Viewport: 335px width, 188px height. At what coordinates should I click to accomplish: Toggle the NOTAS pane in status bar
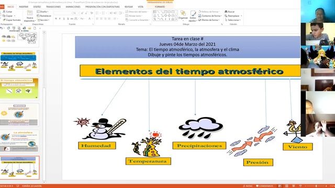click(x=248, y=186)
